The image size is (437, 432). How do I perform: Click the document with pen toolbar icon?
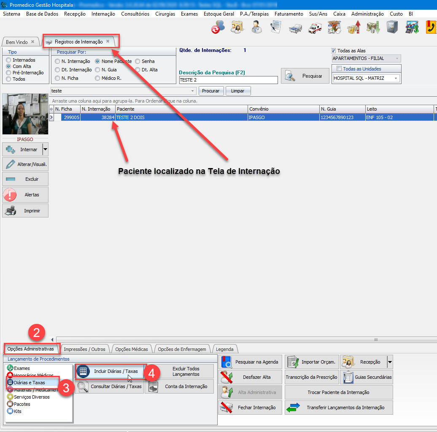click(276, 27)
